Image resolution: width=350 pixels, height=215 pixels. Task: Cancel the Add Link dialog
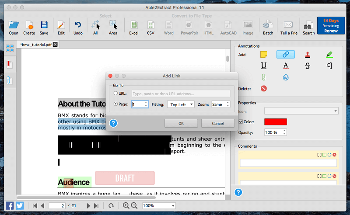click(x=217, y=123)
